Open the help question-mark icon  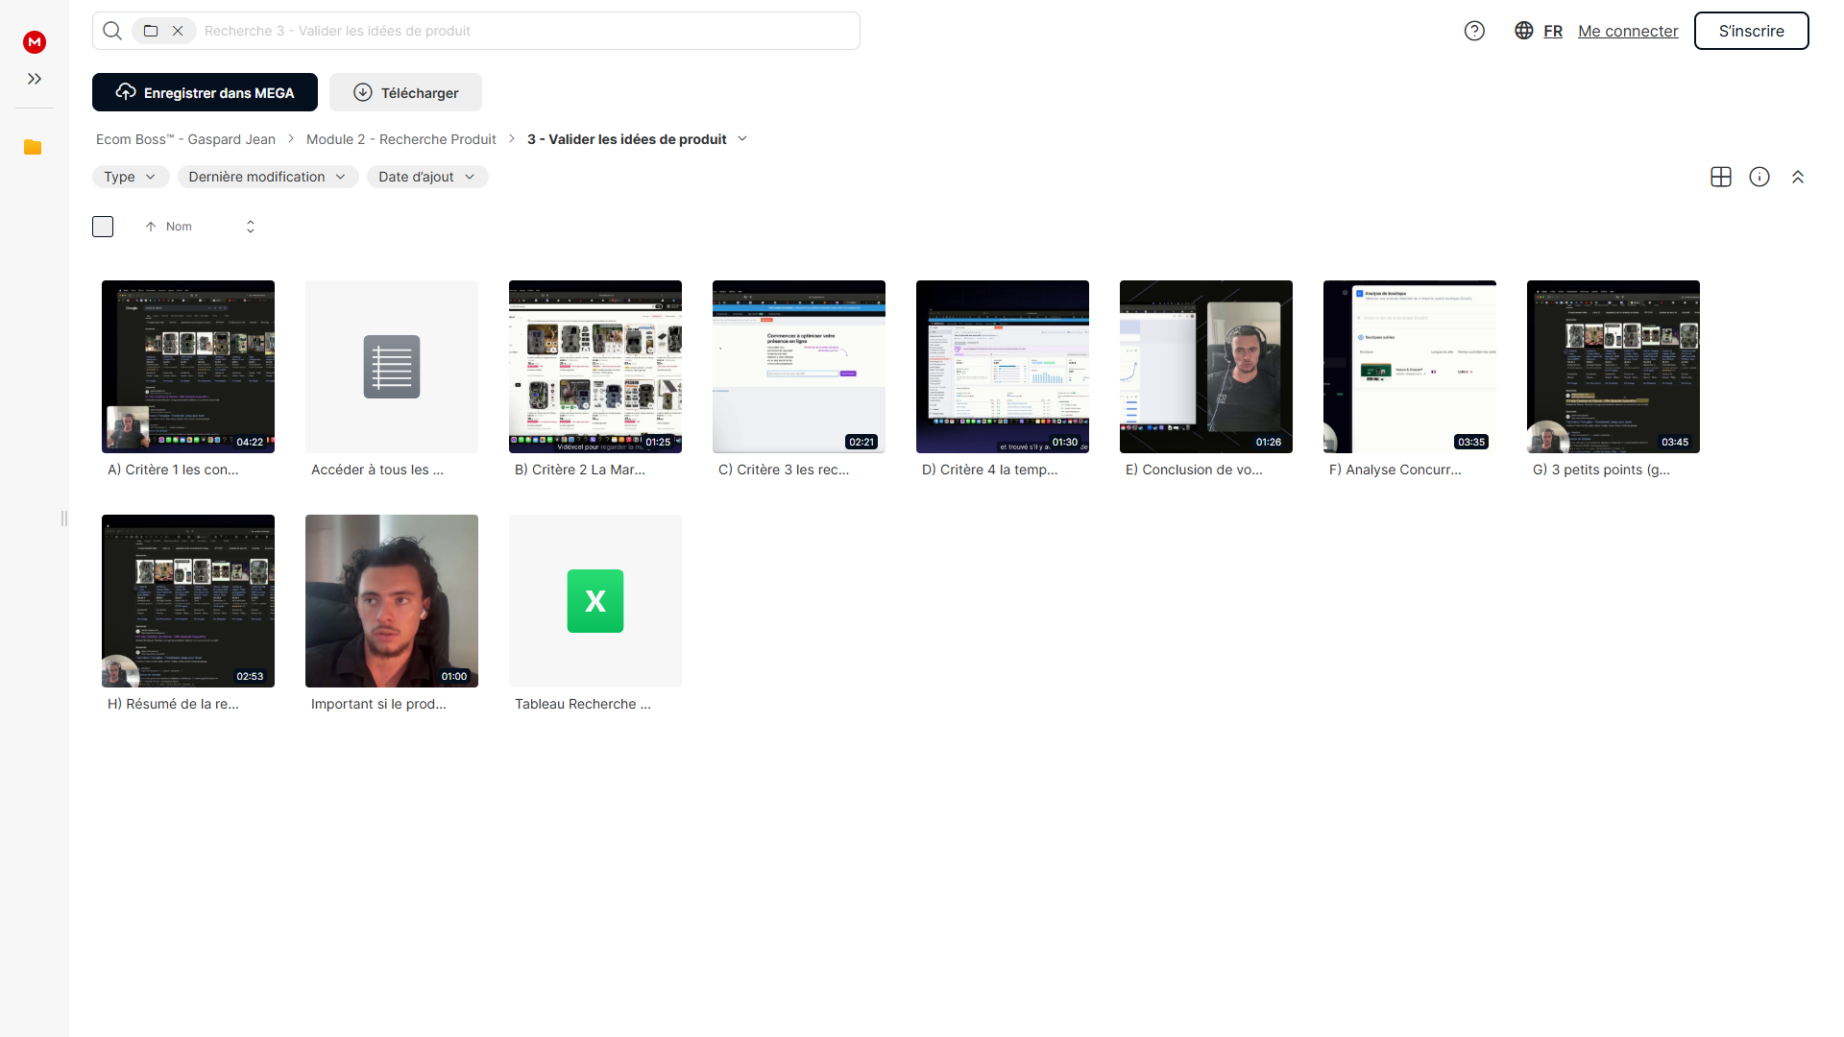(1474, 31)
